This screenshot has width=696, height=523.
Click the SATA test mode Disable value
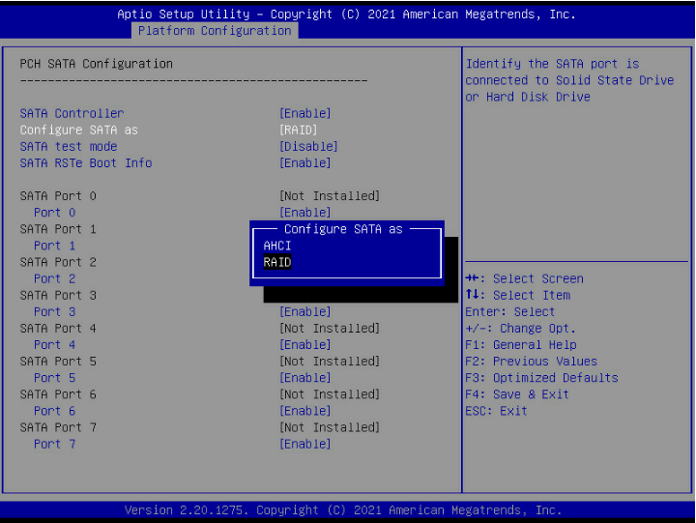pos(308,146)
